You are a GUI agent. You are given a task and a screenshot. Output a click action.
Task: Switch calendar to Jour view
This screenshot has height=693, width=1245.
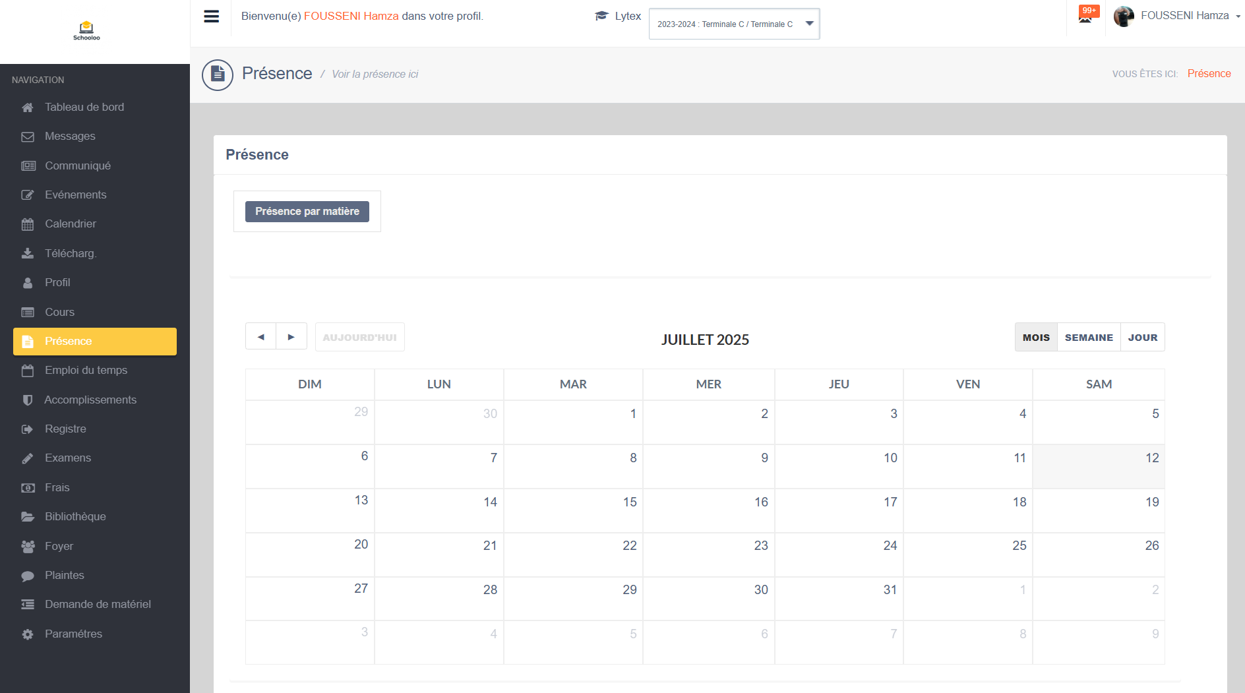1142,338
